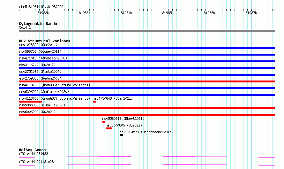Click the nsv3116747 (Lu2017) variant bar
Image resolution: width=284 pixels, height=169 pixels.
(147, 68)
